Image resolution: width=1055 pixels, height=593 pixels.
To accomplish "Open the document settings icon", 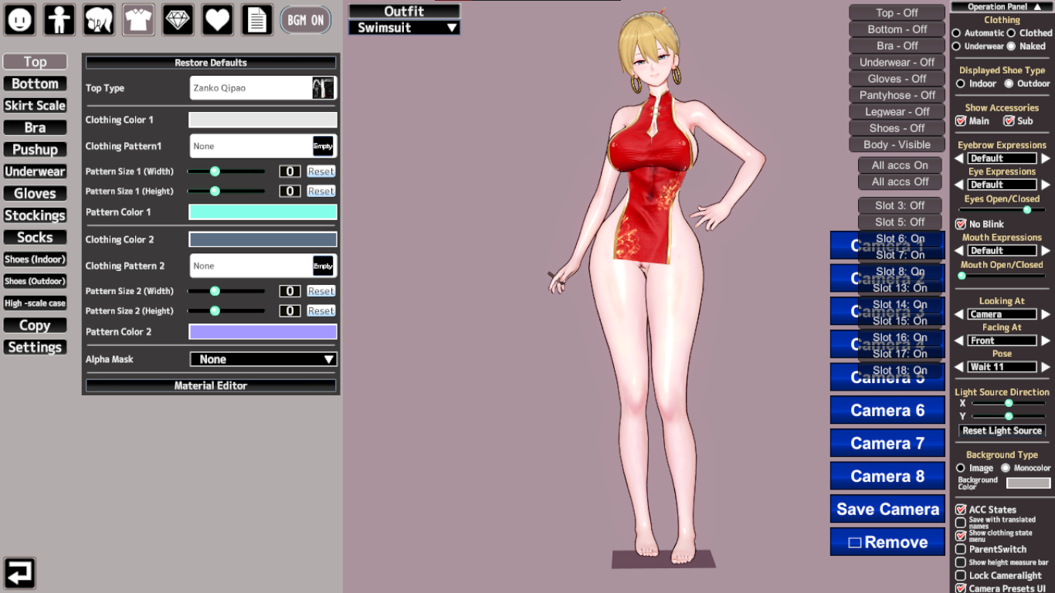I will pos(257,20).
